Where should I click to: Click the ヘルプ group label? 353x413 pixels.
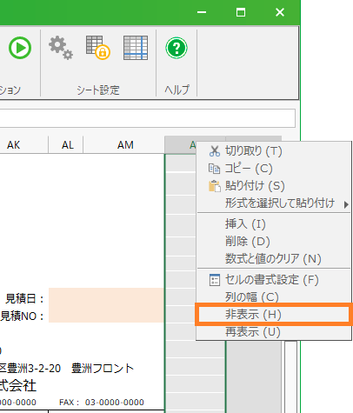177,90
